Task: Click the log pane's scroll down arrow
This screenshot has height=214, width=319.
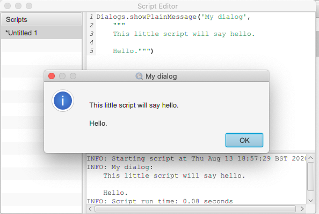Action: tap(310, 201)
